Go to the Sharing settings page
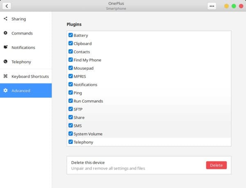The image size is (246, 188). pos(26,19)
